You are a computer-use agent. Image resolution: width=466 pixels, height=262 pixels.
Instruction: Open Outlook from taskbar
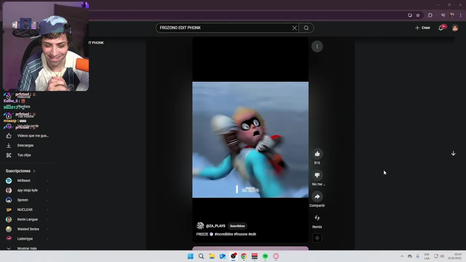pyautogui.click(x=222, y=256)
